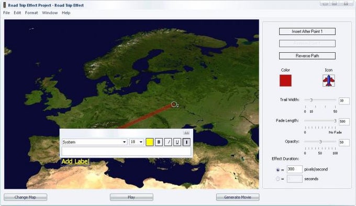
Task: Click the app icon in title bar
Action: coord(5,5)
